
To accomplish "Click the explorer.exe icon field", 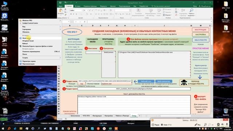I will pyautogui.click(x=116, y=84).
